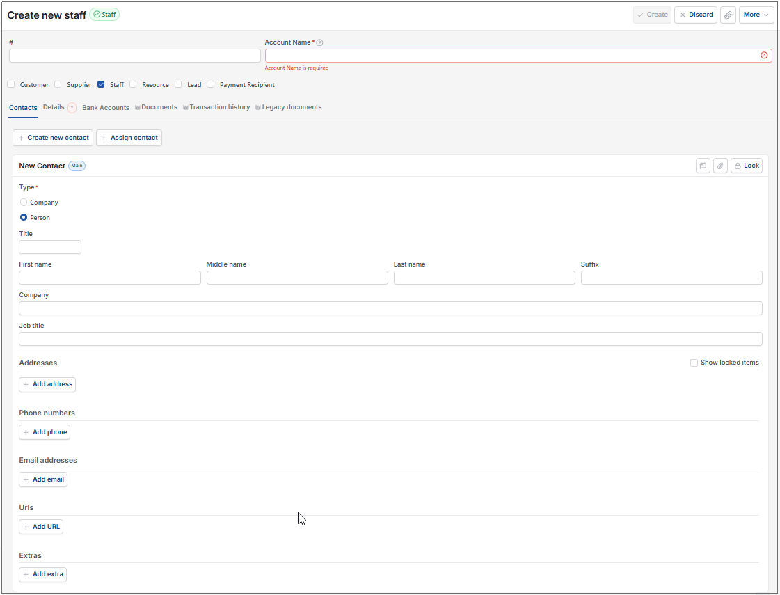This screenshot has height=595, width=780.
Task: Click the Account Name help question icon
Action: tap(320, 42)
